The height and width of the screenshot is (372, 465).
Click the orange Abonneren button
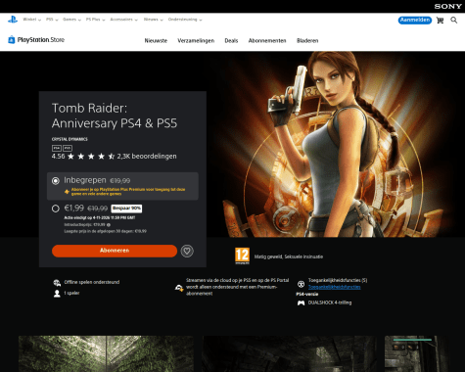tap(115, 251)
